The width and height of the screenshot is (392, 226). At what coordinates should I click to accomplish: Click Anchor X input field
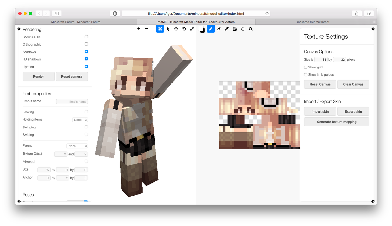pyautogui.click(x=44, y=178)
